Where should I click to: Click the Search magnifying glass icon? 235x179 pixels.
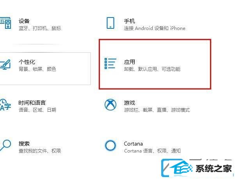pos(5,145)
